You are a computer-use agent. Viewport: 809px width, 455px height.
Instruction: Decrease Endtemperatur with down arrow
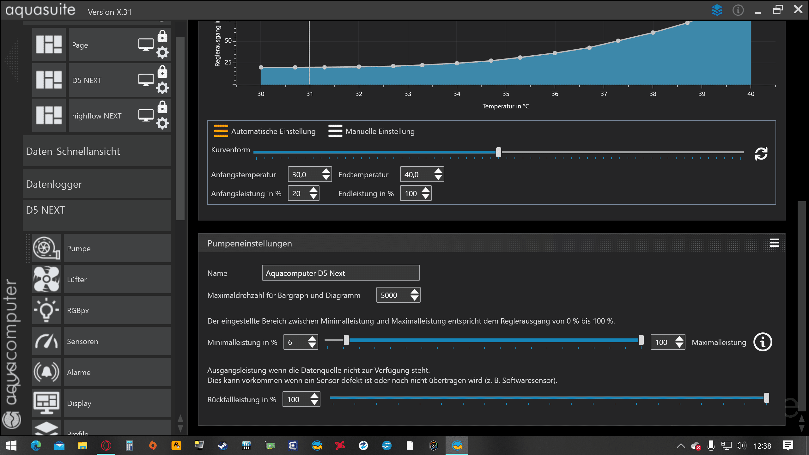point(438,178)
